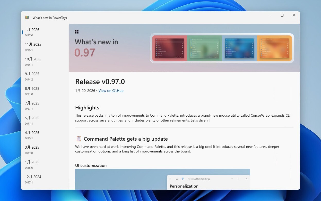Image resolution: width=321 pixels, height=201 pixels.
Task: Minimize the What's new in PowerToys window
Action: 270,15
